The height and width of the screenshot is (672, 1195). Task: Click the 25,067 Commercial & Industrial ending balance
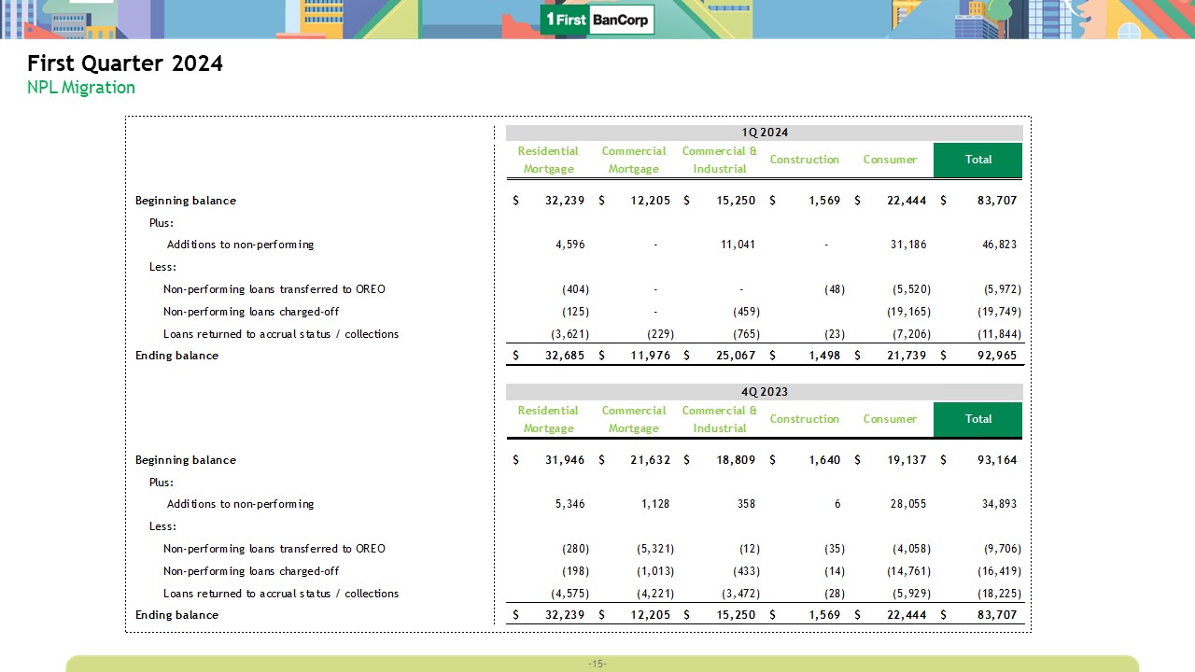pyautogui.click(x=731, y=356)
